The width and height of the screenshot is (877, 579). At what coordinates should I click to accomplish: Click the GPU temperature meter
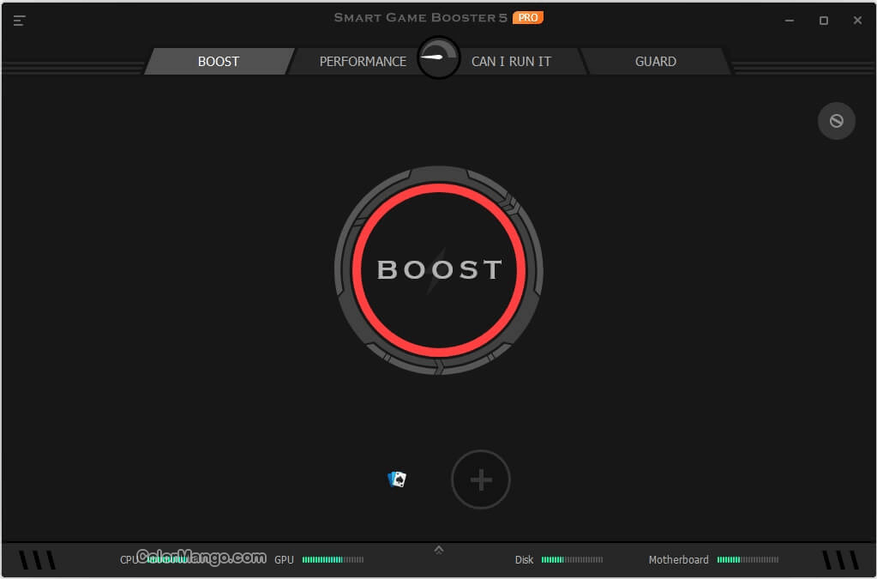click(333, 559)
